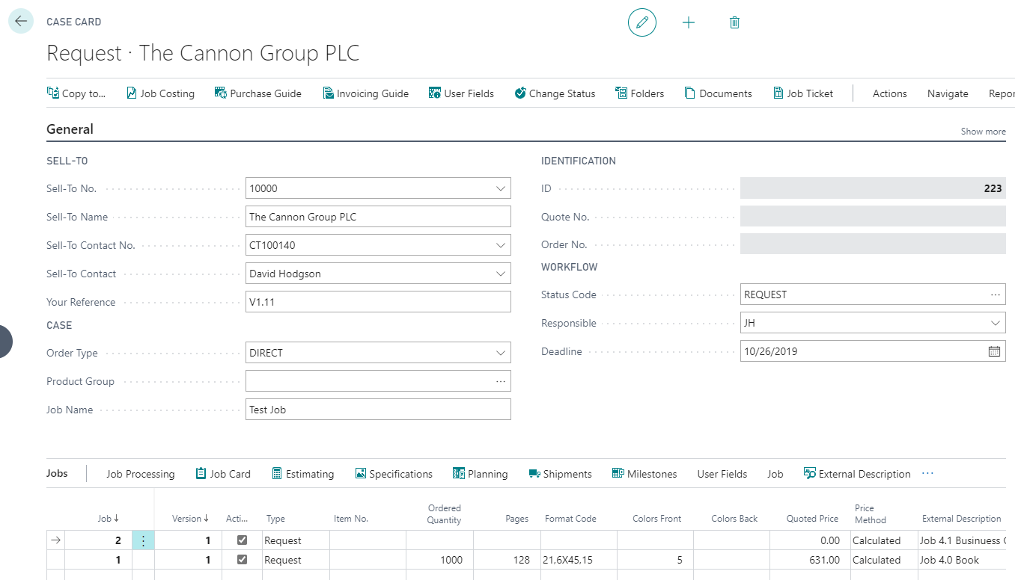
Task: Open Status Code lookup ellipsis
Action: [x=996, y=294]
